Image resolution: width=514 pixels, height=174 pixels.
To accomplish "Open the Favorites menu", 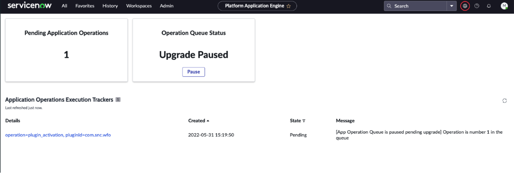I will [x=85, y=6].
